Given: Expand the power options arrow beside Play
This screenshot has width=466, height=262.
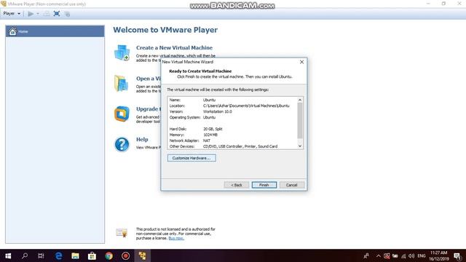Looking at the screenshot, I should click(38, 14).
